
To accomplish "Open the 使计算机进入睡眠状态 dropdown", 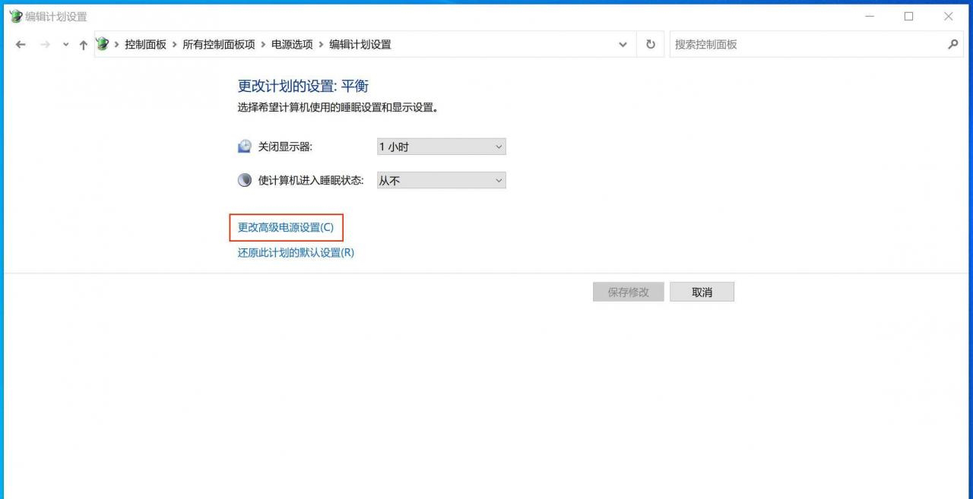I will click(441, 181).
